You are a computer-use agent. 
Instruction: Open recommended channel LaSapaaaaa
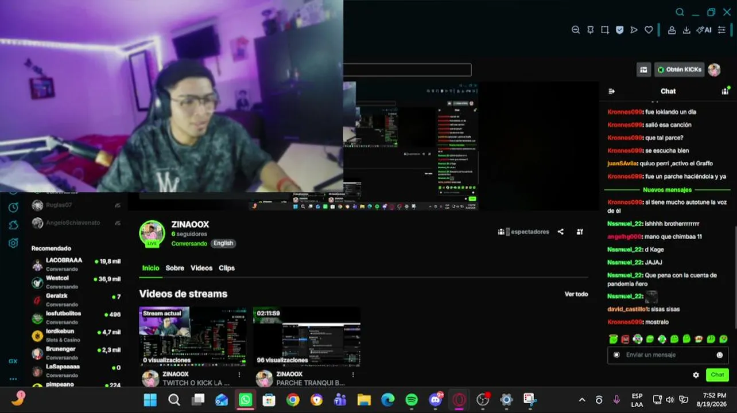(76, 370)
